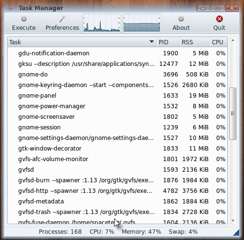Screen dimensions: 244x240
Task: Minimize the Task Manager window
Action: [x=203, y=8]
